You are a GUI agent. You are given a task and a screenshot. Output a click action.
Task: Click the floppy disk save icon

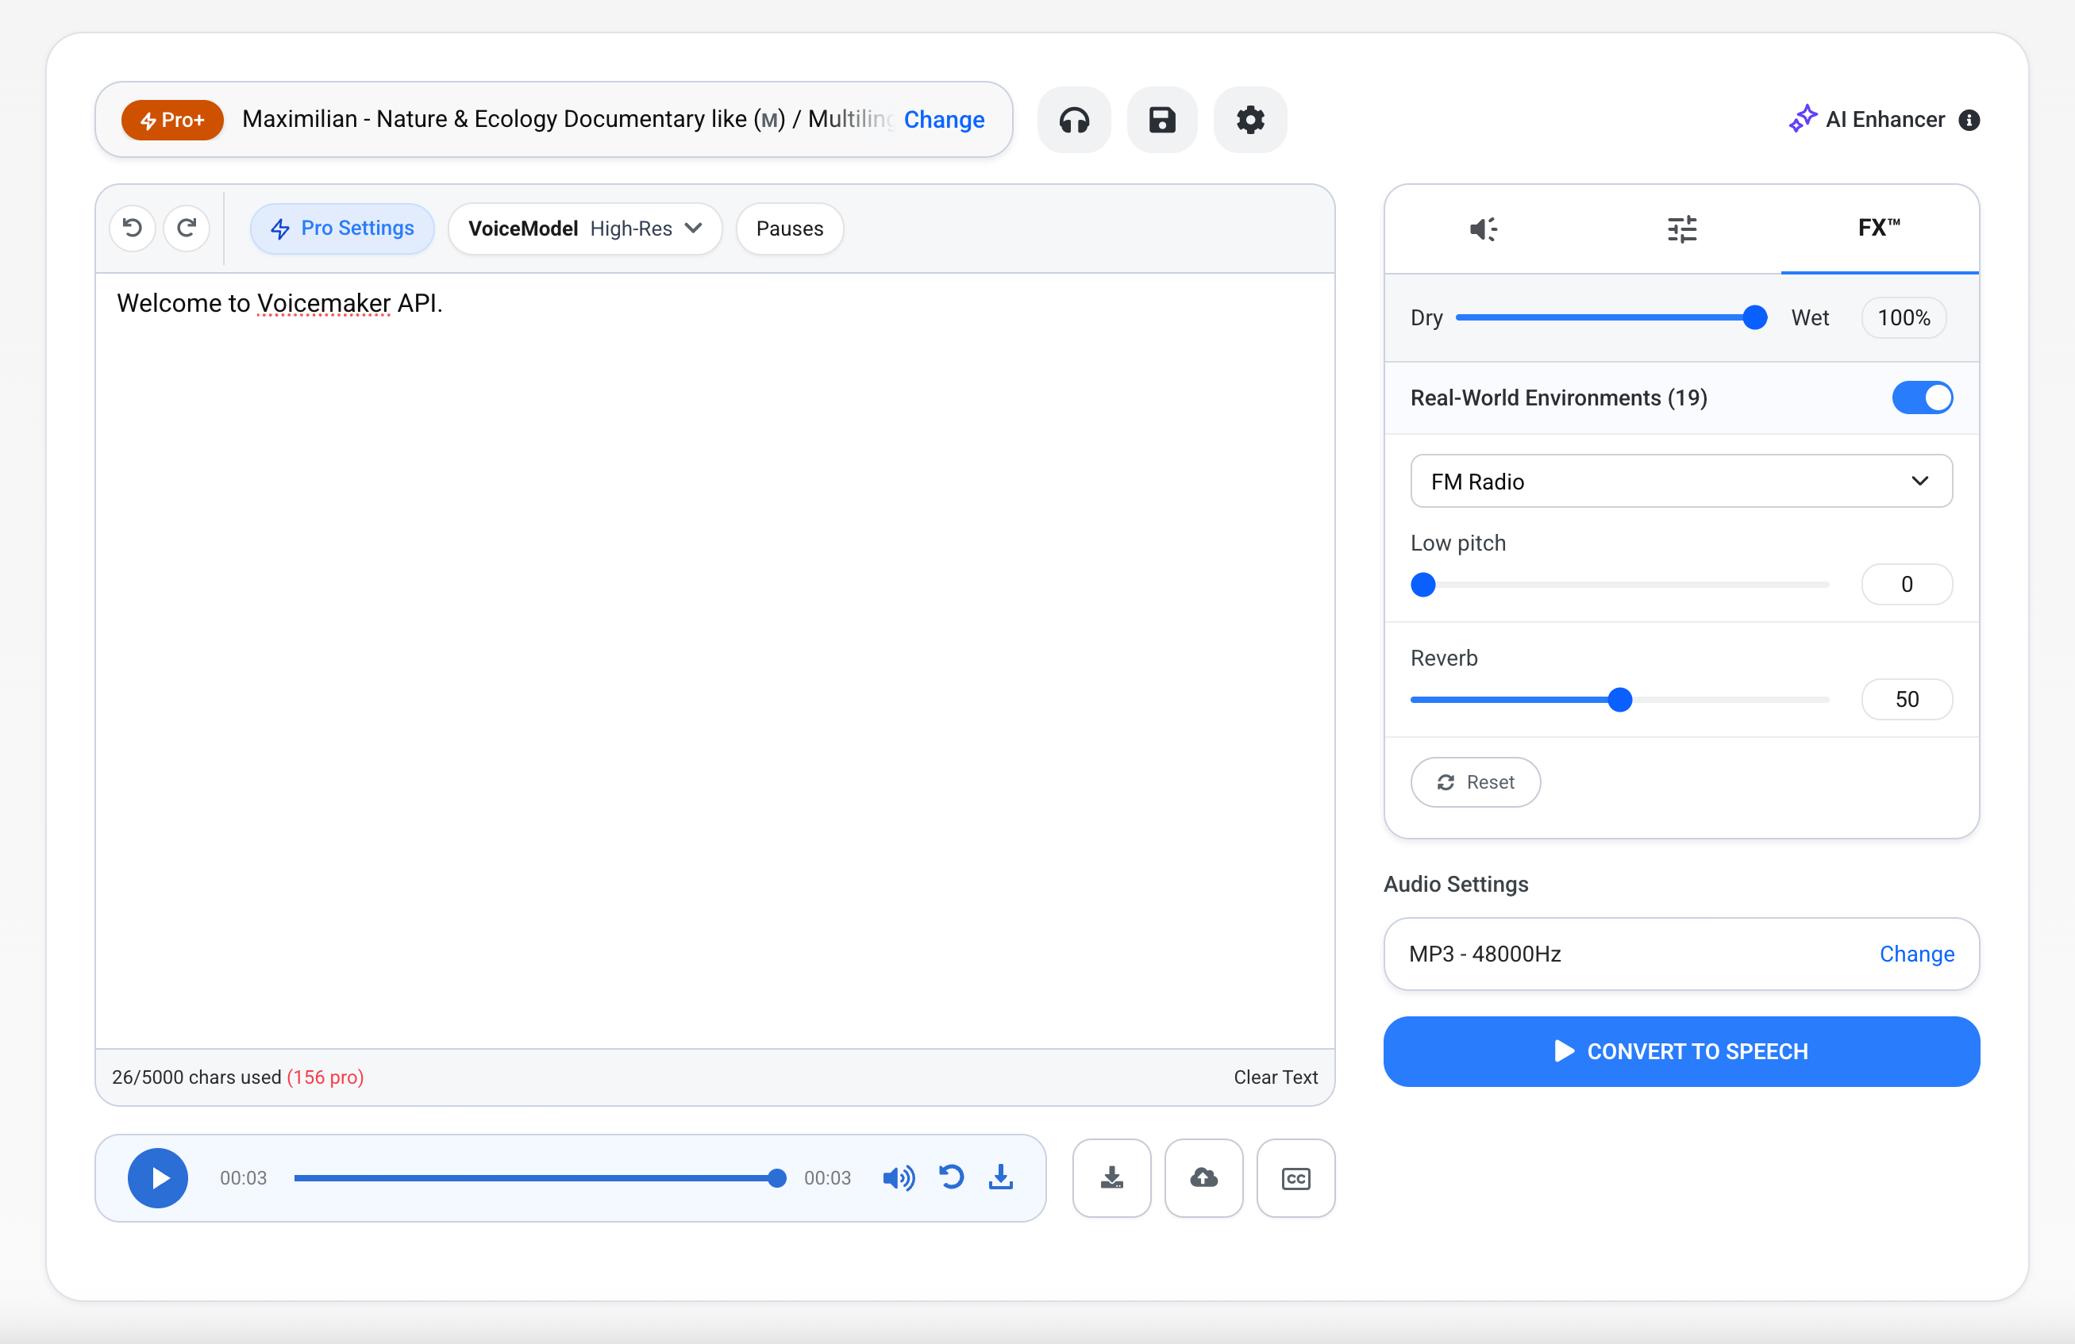tap(1162, 120)
